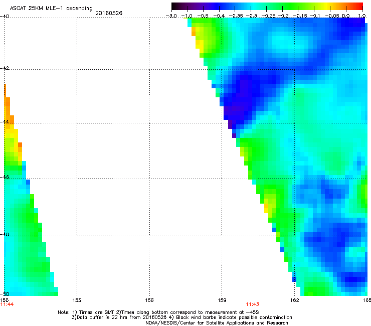Image resolution: width=371 pixels, height=326 pixels.
Task: Click the -0.4 label under the color bar
Action: (x=219, y=16)
